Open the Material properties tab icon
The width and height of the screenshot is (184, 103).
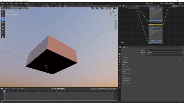(x=120, y=84)
